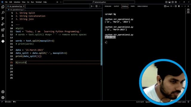Open the Search view in activity bar
The height and width of the screenshot is (107, 191).
click(x=3, y=12)
